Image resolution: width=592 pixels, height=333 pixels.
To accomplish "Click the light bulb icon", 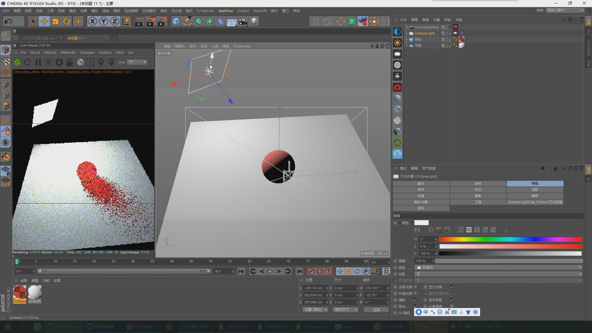I will (x=254, y=21).
